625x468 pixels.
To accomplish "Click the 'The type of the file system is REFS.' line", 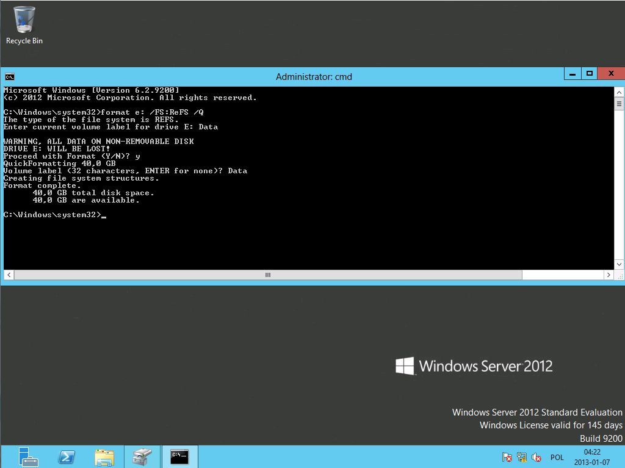I will click(91, 120).
